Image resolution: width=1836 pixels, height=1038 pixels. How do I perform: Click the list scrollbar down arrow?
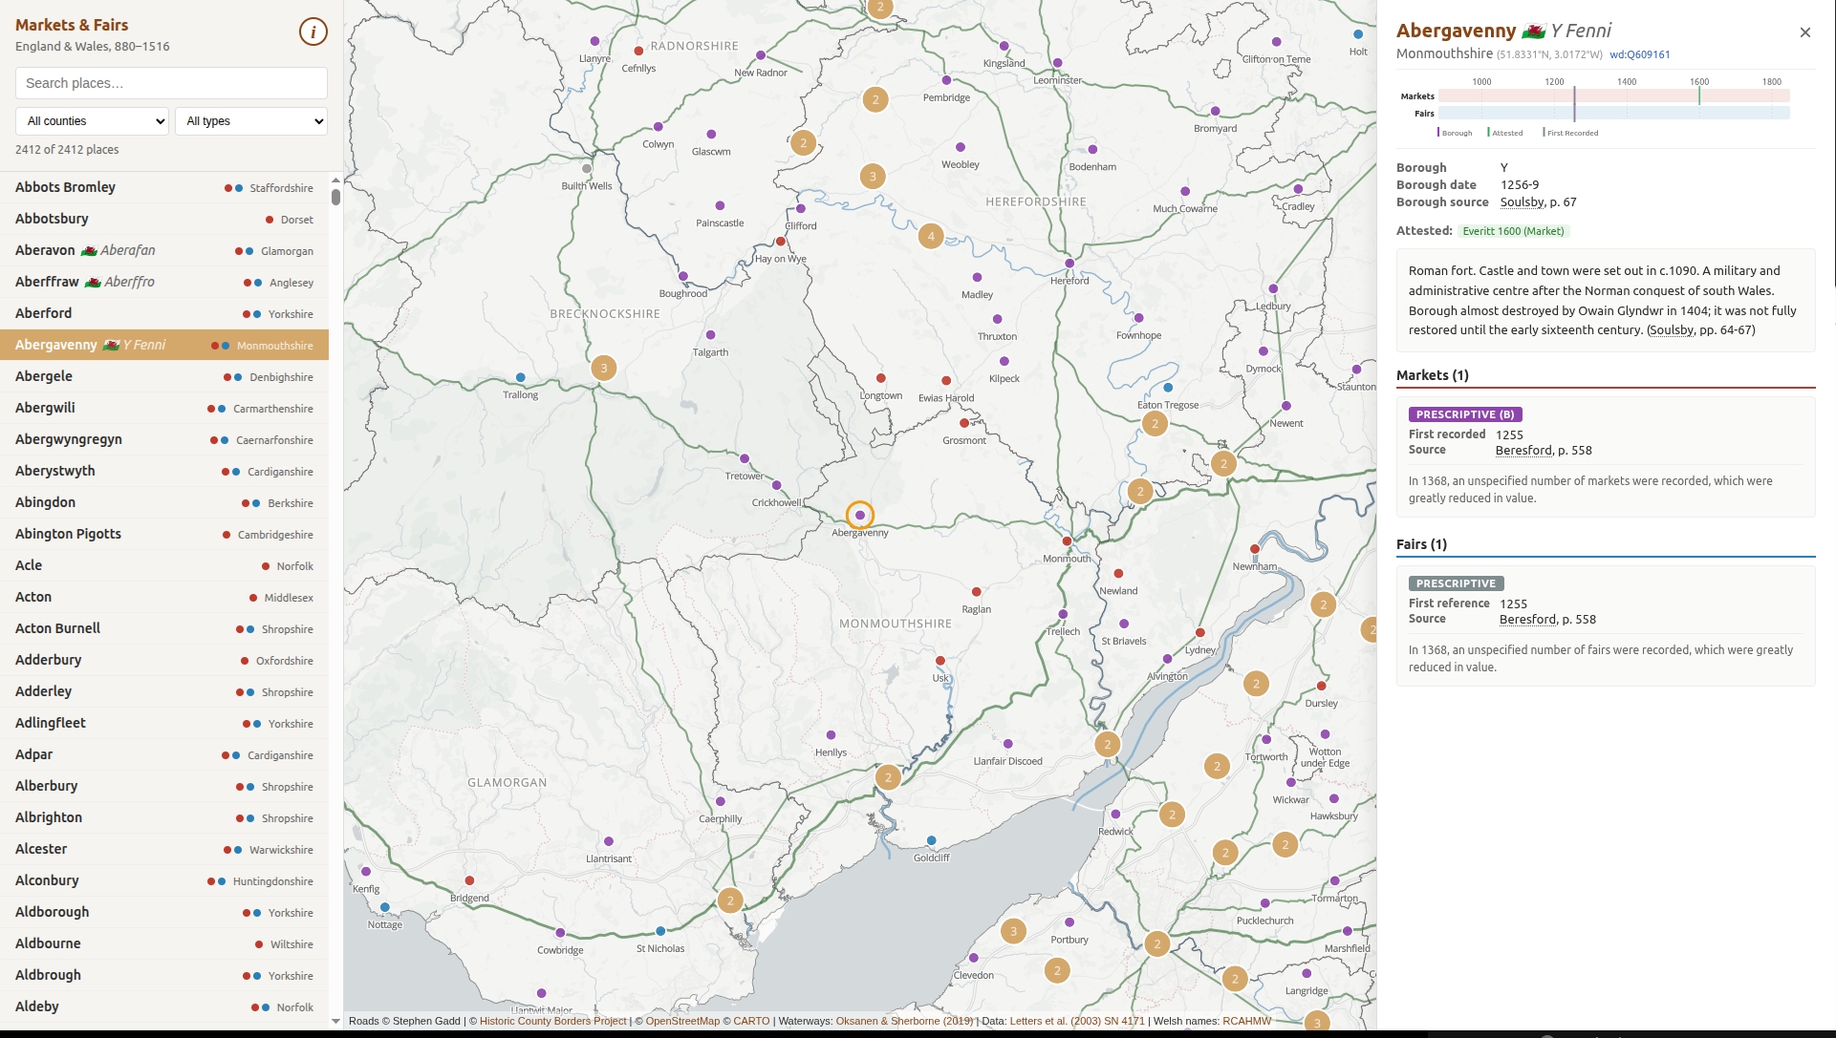[335, 1021]
